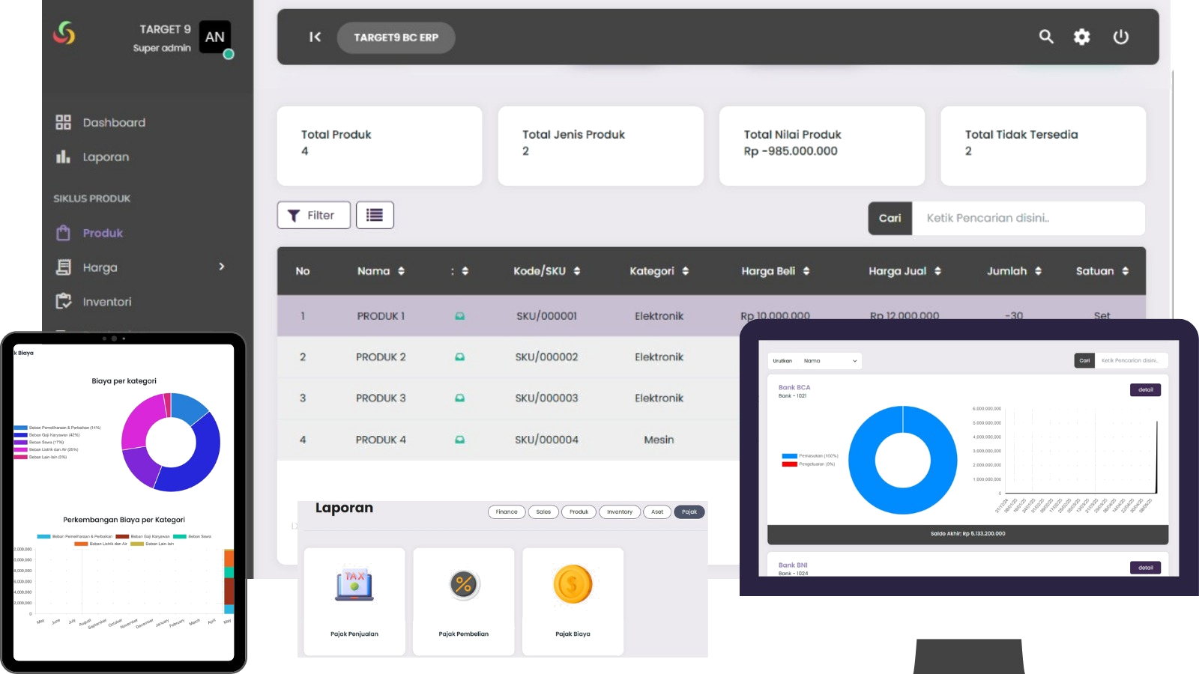
Task: Select the Pajak Biaya coin icon
Action: point(573,585)
